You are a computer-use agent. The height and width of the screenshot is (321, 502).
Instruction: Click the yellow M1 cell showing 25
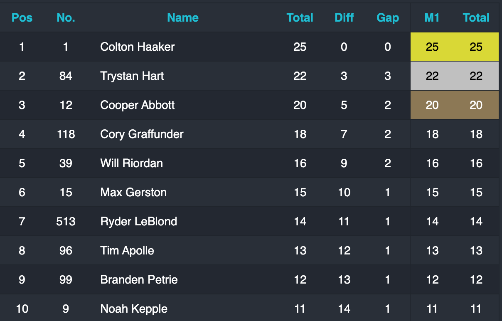click(432, 47)
